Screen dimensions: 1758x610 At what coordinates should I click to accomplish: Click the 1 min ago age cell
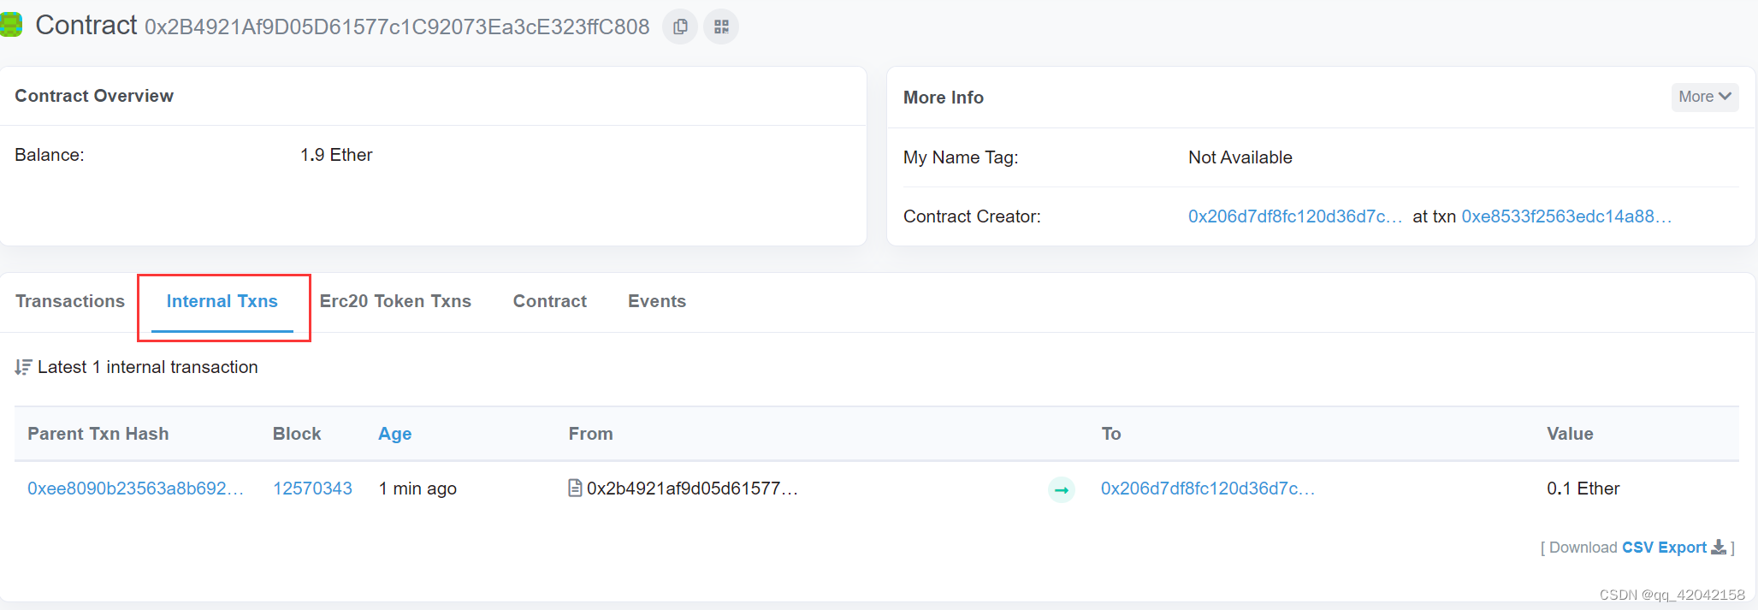(417, 489)
